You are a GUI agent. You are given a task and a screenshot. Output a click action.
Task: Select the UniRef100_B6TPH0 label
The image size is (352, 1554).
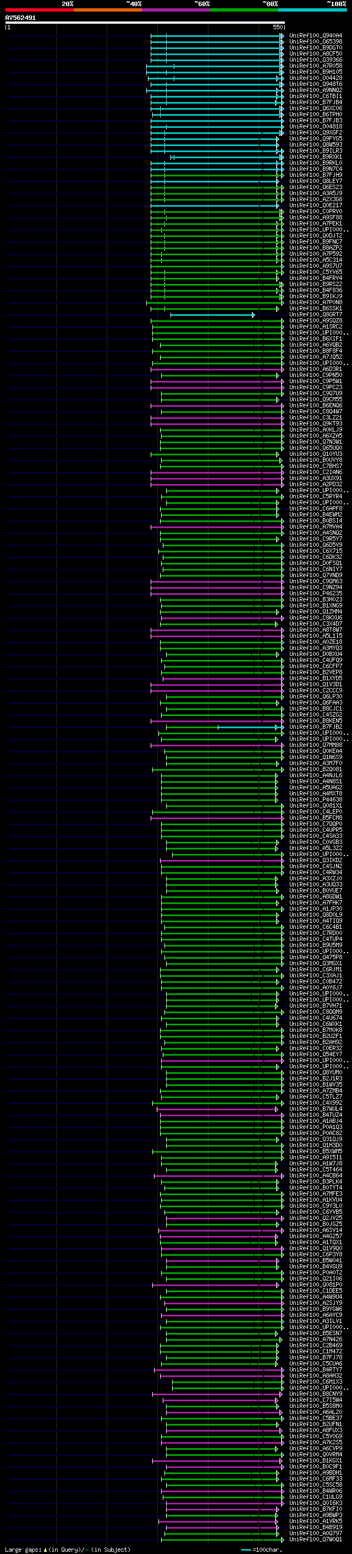click(315, 114)
